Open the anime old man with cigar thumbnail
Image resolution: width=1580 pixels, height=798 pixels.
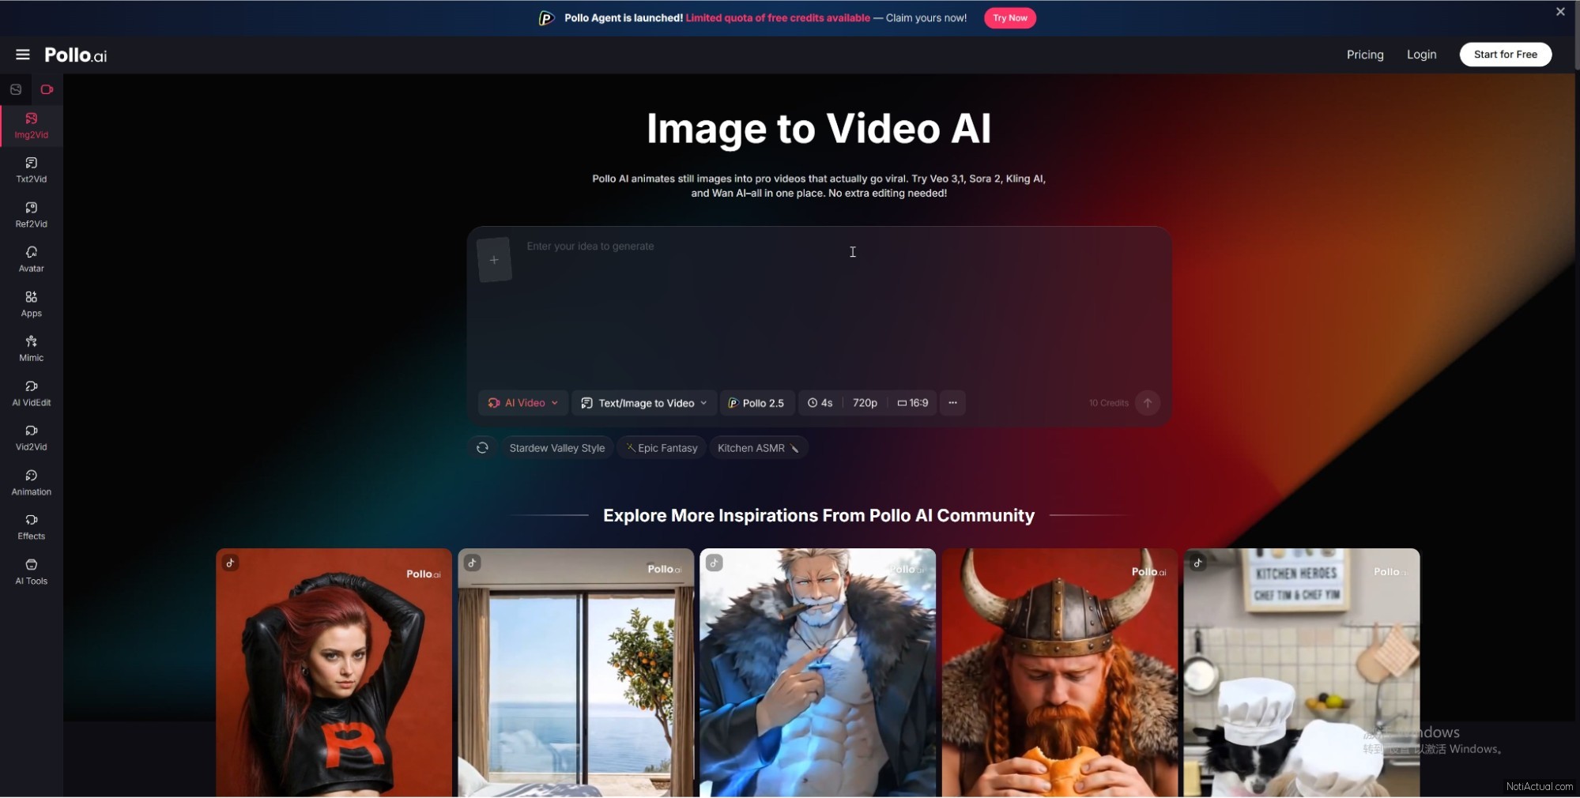[817, 672]
